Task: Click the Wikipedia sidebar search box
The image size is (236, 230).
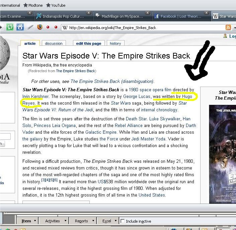Action: (5, 136)
